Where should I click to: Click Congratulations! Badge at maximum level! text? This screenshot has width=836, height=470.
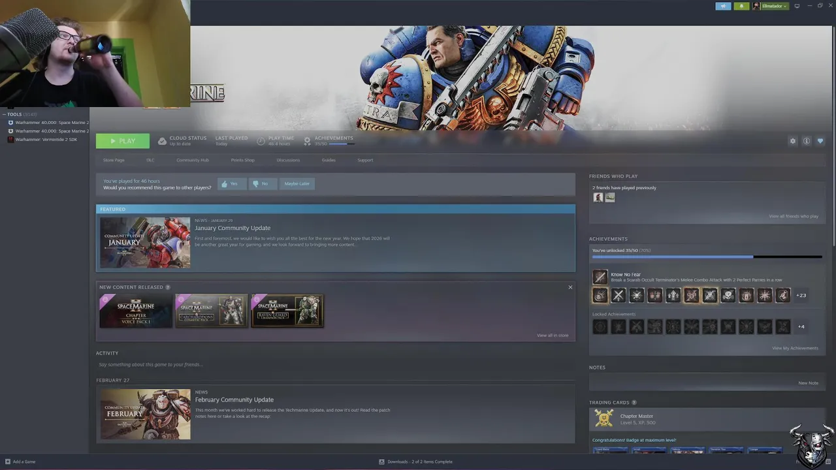point(634,440)
